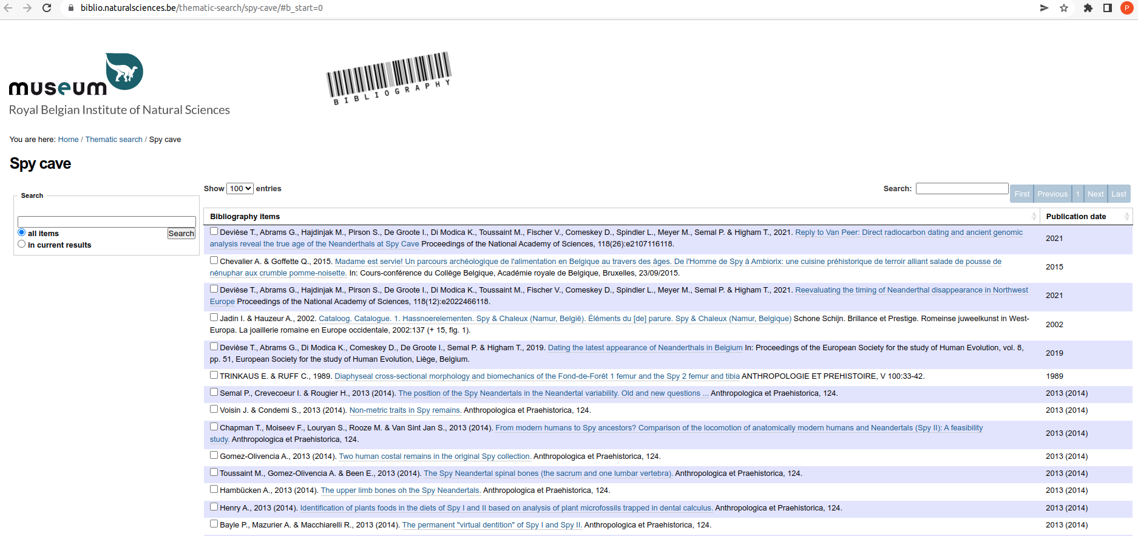Click the browser back arrow
1138x536 pixels.
8,8
